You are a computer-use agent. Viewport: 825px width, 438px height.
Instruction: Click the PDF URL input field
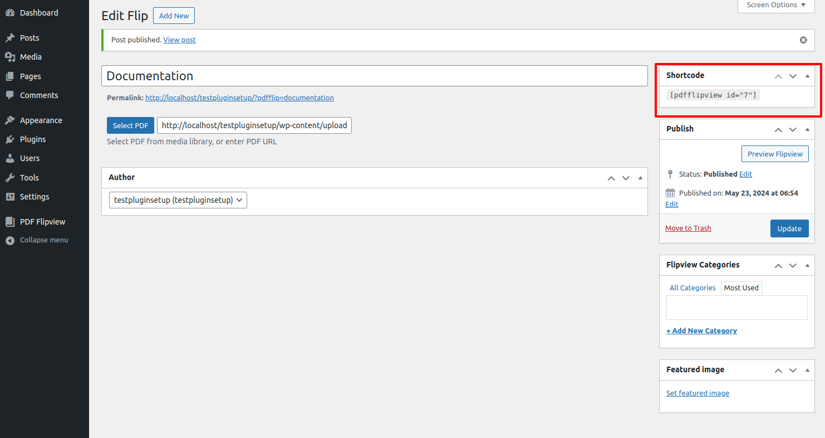(254, 125)
